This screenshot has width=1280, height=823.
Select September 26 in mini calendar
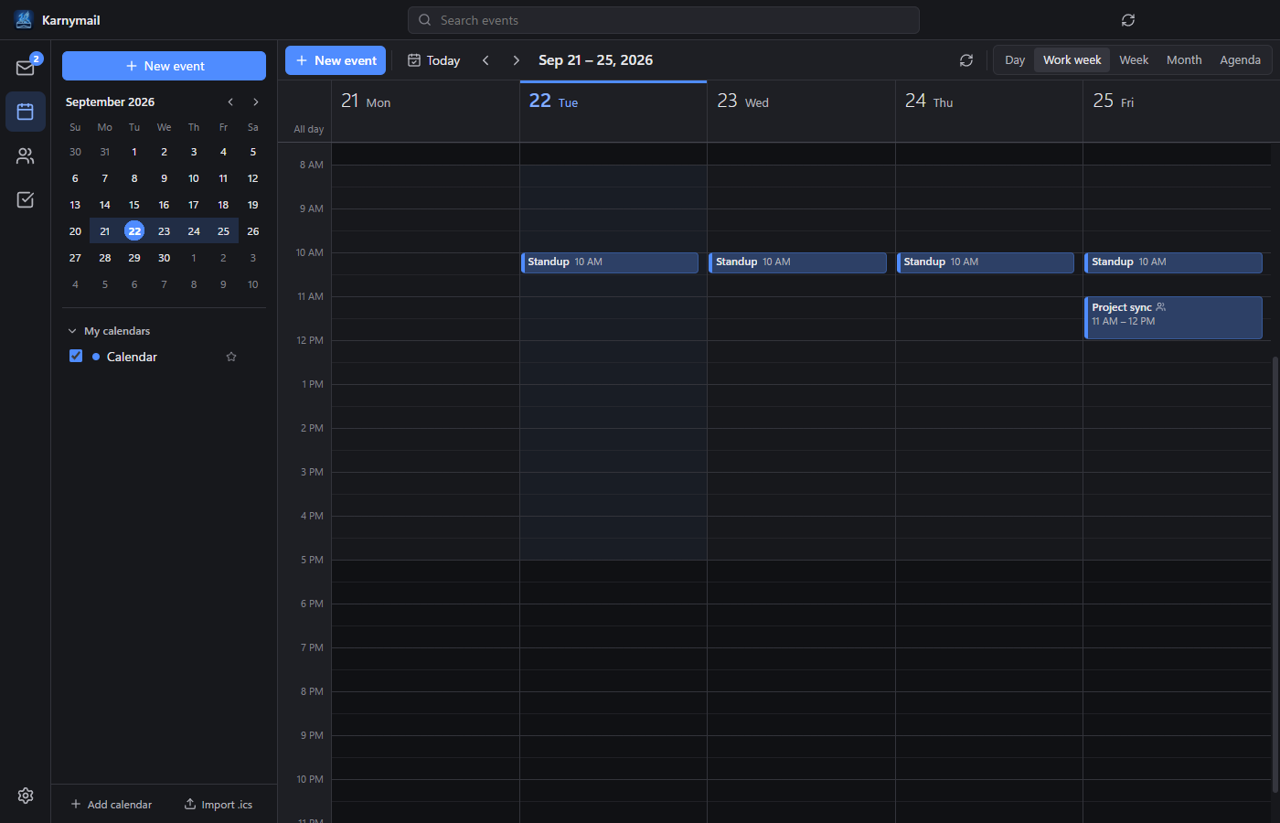(253, 231)
